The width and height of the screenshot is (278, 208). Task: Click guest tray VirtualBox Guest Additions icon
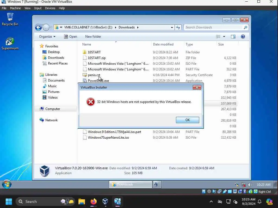click(237, 185)
